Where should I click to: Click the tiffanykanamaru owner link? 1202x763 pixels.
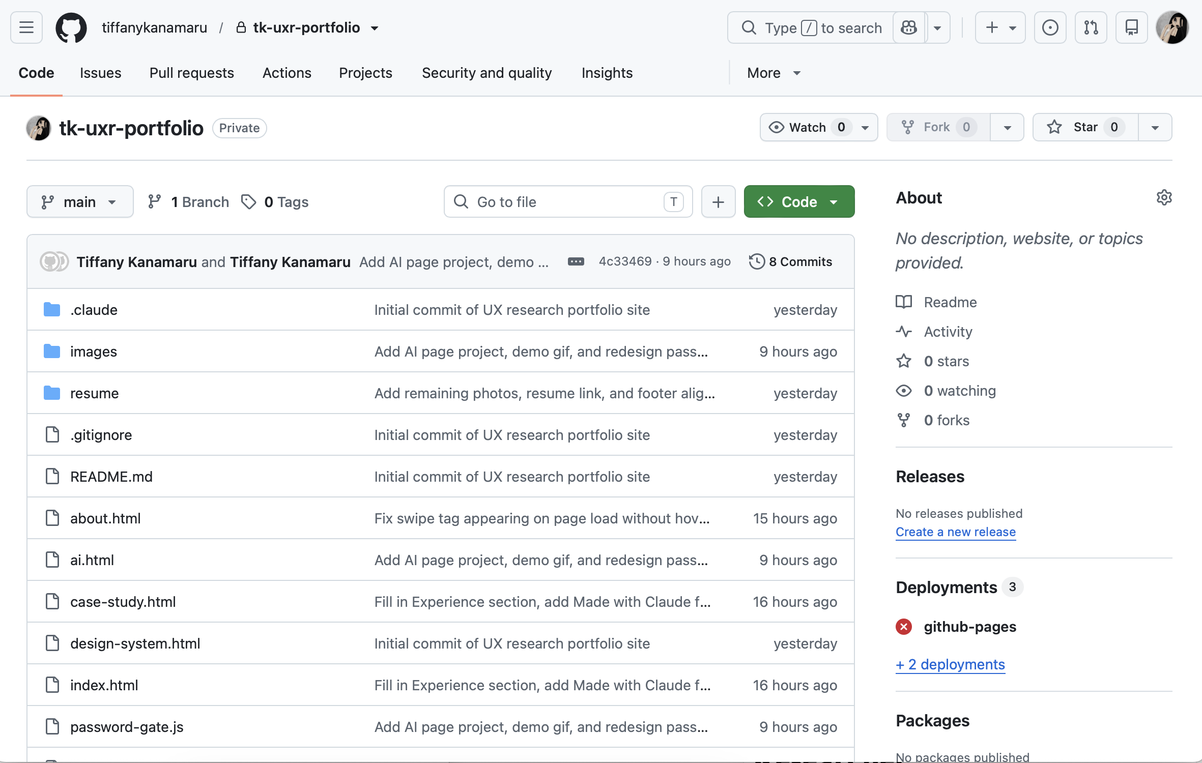click(x=154, y=27)
